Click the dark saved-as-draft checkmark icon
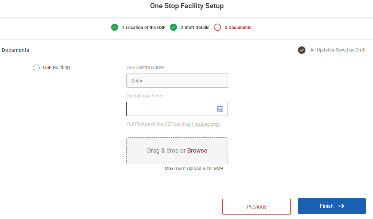Screen dimensions: 373x219 point(302,50)
